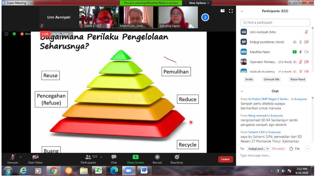Click bidpgl puslatmas cloud recording icon
This screenshot has height=176, width=317.
tap(295, 42)
